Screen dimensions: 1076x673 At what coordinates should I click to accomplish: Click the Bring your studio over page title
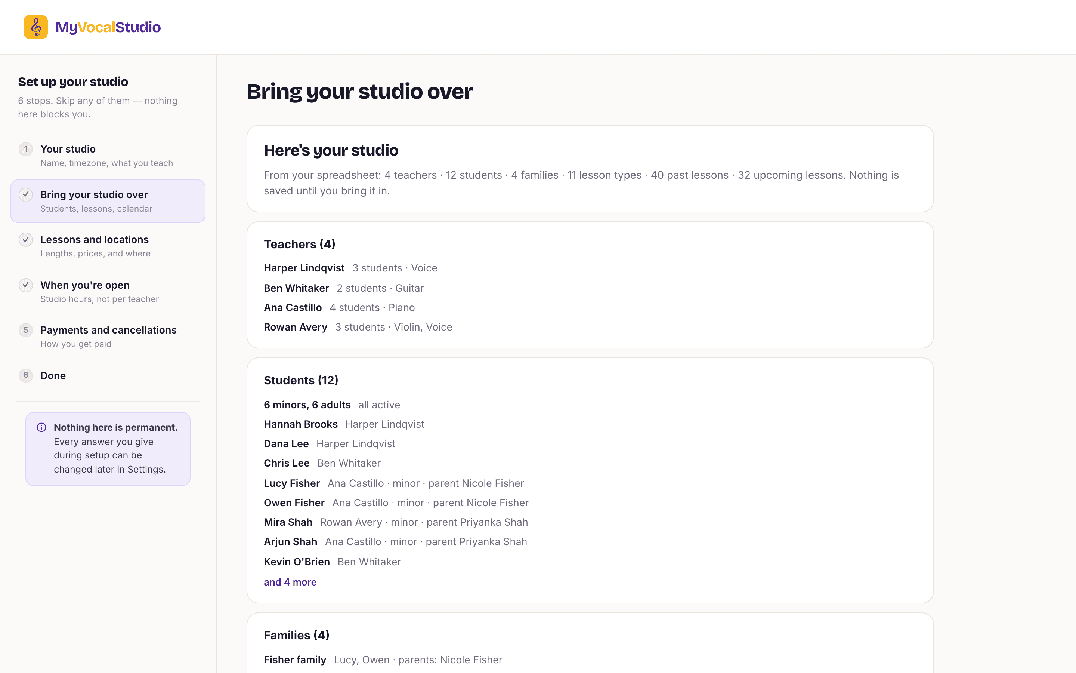click(x=360, y=92)
